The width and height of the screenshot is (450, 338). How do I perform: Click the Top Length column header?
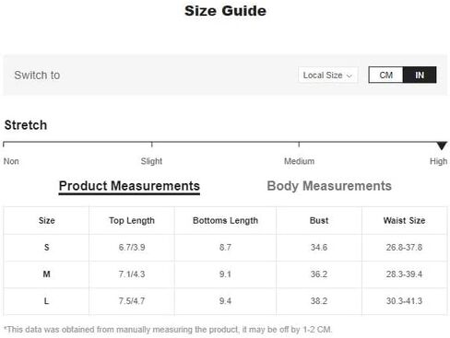(x=132, y=220)
